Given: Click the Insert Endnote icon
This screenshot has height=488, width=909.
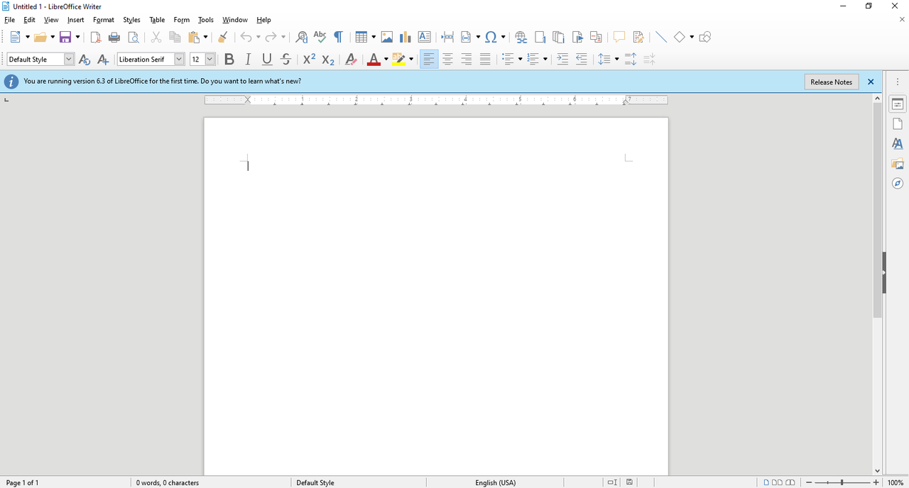Looking at the screenshot, I should coord(559,37).
